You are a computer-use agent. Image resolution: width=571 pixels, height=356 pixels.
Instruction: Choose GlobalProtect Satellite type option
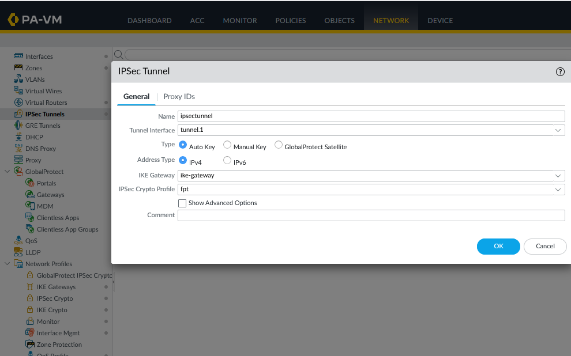(x=279, y=145)
